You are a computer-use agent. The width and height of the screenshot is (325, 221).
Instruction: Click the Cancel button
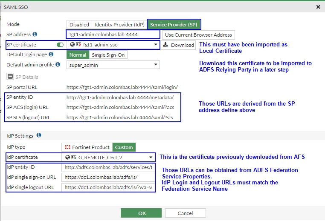pyautogui.click(x=185, y=213)
